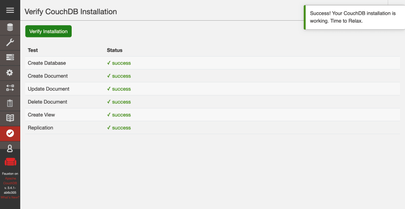The image size is (405, 209).
Task: Select the Delete Document test row
Action: [x=213, y=102]
